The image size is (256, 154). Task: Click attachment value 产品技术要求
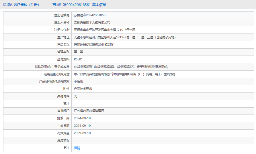(x=83, y=89)
